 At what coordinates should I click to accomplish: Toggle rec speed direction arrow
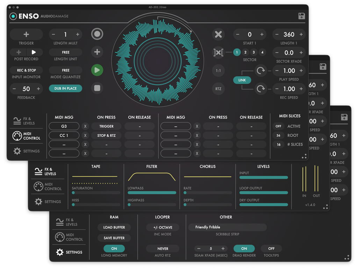[x=260, y=89]
